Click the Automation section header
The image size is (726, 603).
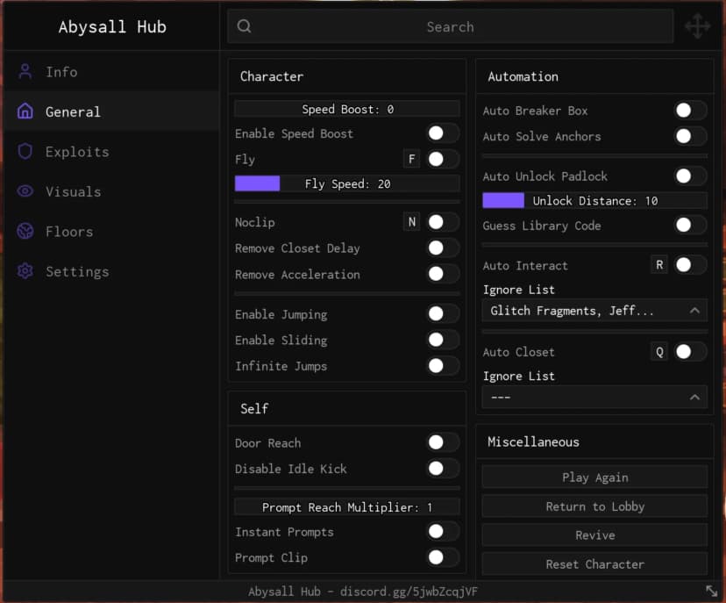coord(523,76)
